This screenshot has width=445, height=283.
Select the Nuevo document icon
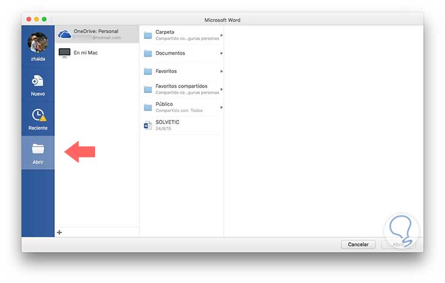37,81
